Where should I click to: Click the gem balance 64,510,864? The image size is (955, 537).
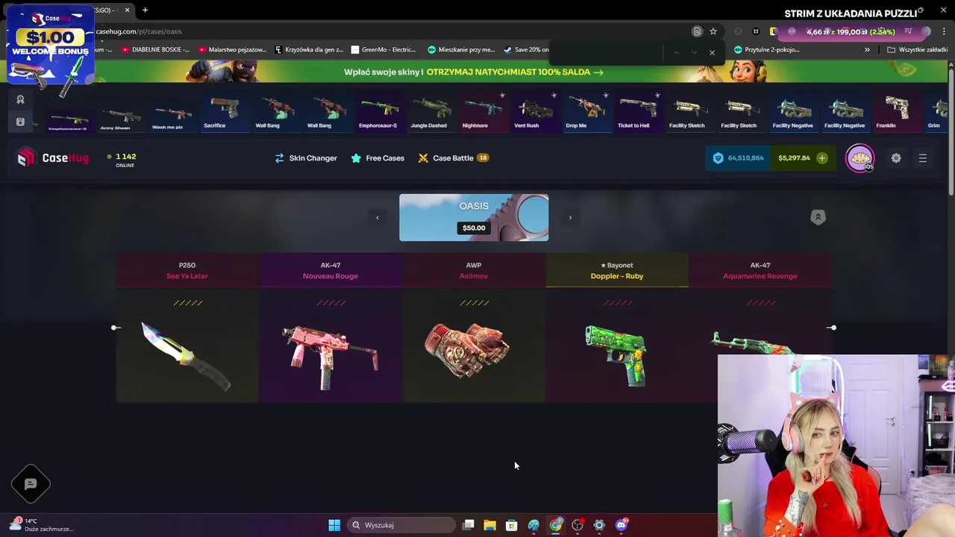click(738, 158)
